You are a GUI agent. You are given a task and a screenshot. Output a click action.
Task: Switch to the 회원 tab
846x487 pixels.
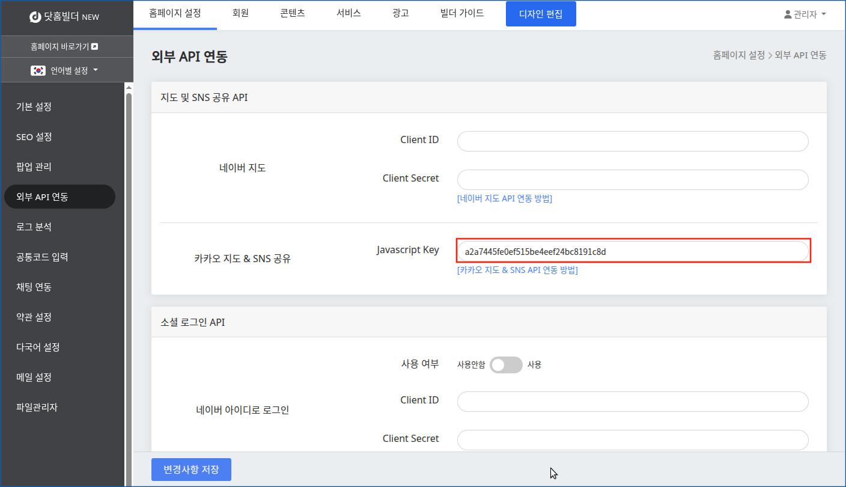click(240, 13)
